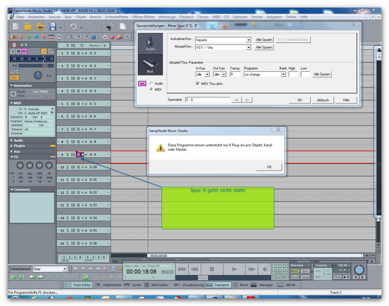Enable the MIDI Thru aktiv checkbox
Image resolution: width=389 pixels, height=306 pixels.
coord(198,84)
